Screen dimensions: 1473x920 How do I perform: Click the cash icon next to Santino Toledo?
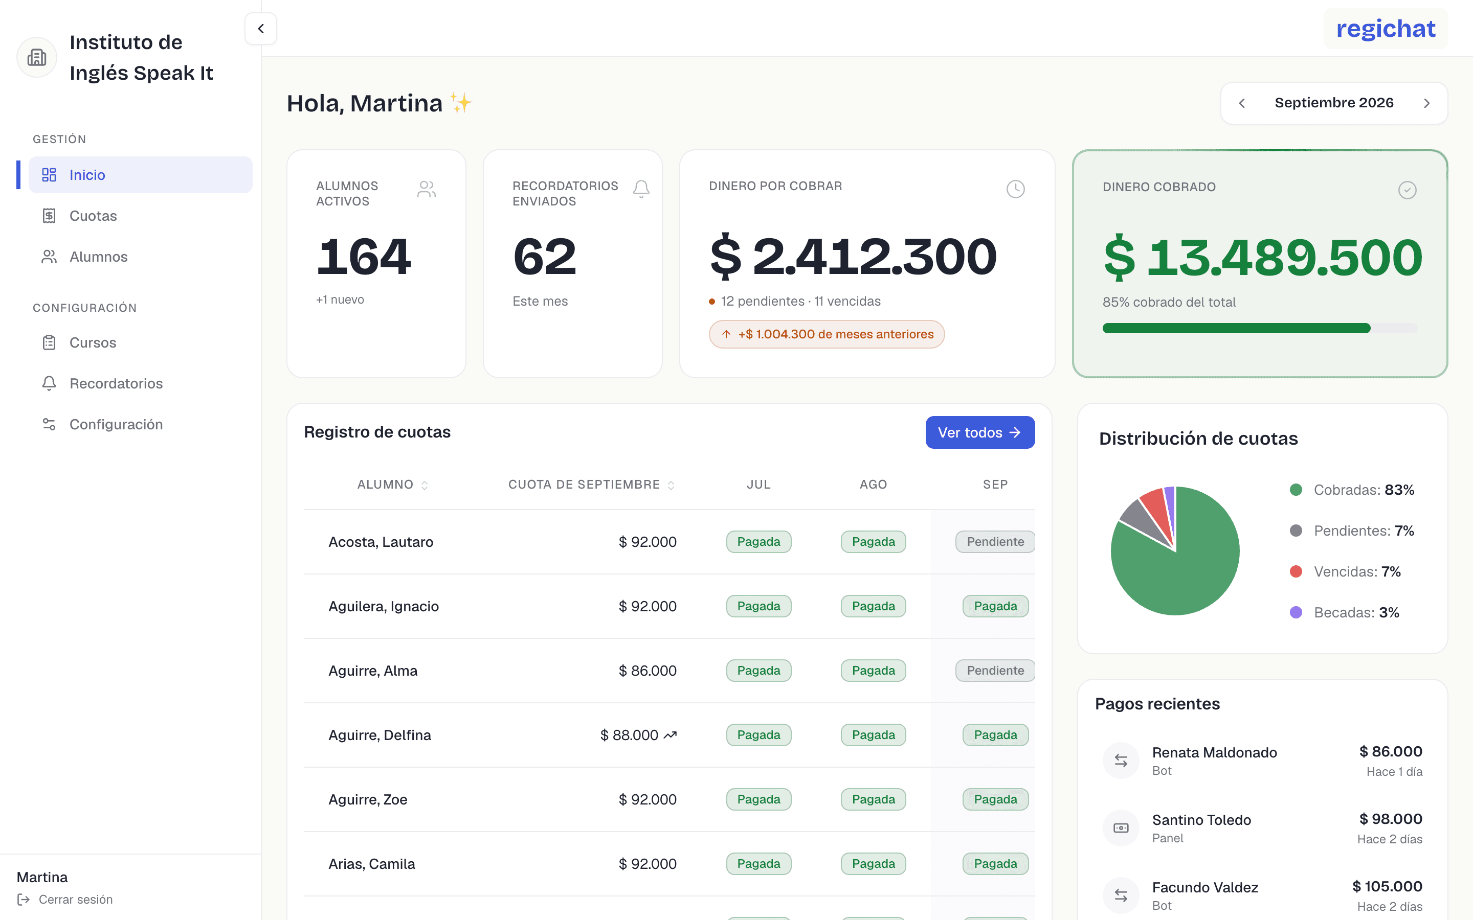[1121, 828]
